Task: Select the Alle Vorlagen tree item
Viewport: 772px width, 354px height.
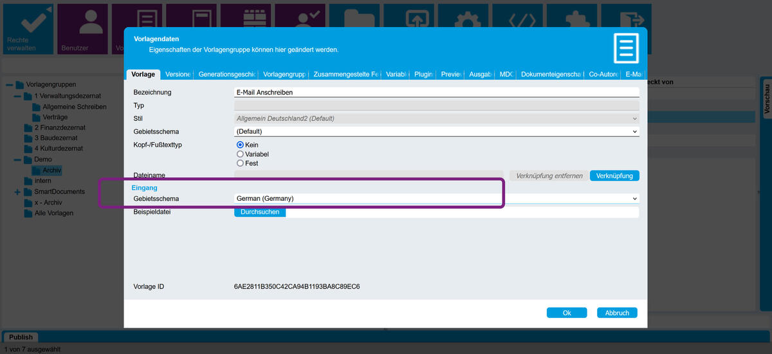Action: point(54,213)
